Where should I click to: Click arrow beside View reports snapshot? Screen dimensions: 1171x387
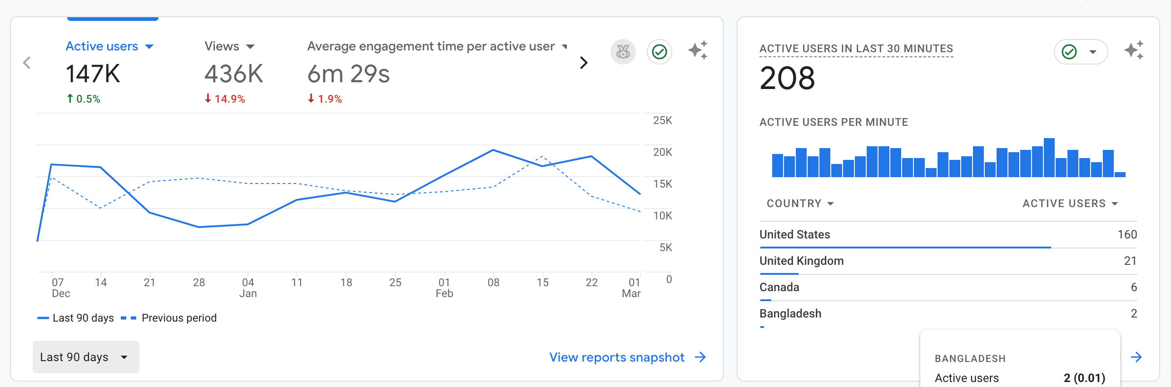pyautogui.click(x=700, y=357)
